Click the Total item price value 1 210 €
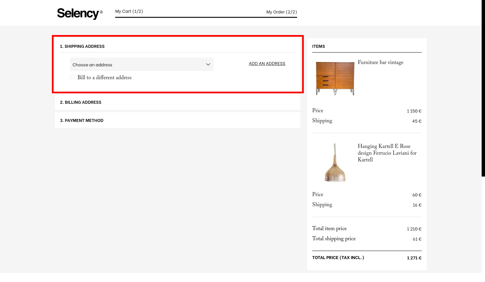 point(414,229)
